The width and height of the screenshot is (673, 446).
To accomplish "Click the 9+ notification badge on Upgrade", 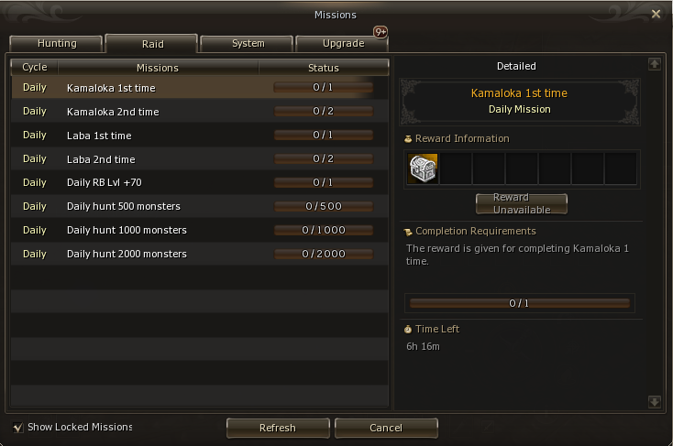I will point(381,32).
